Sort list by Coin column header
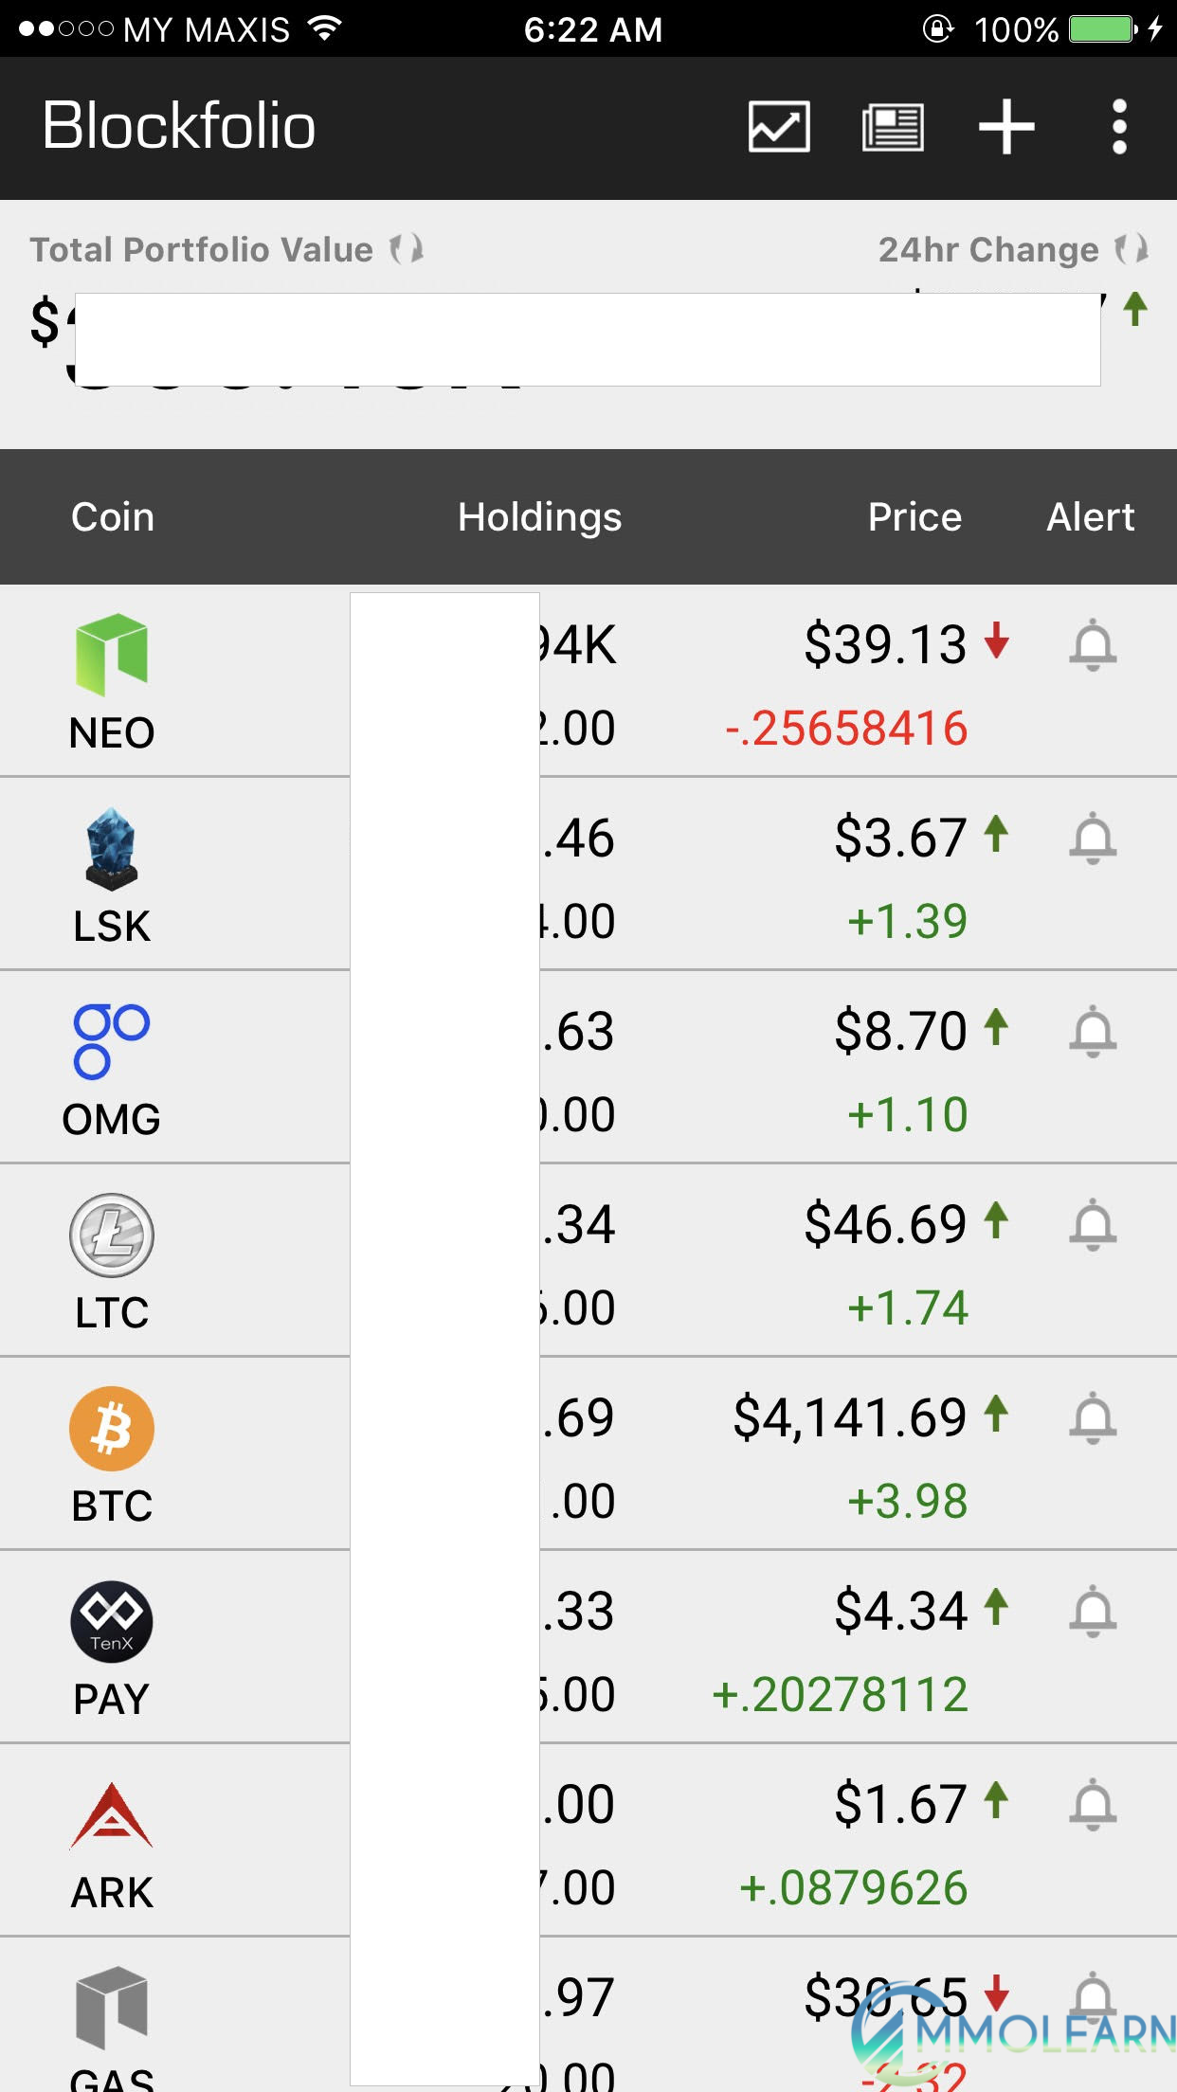Screen dimensions: 1177x2092 (x=113, y=517)
